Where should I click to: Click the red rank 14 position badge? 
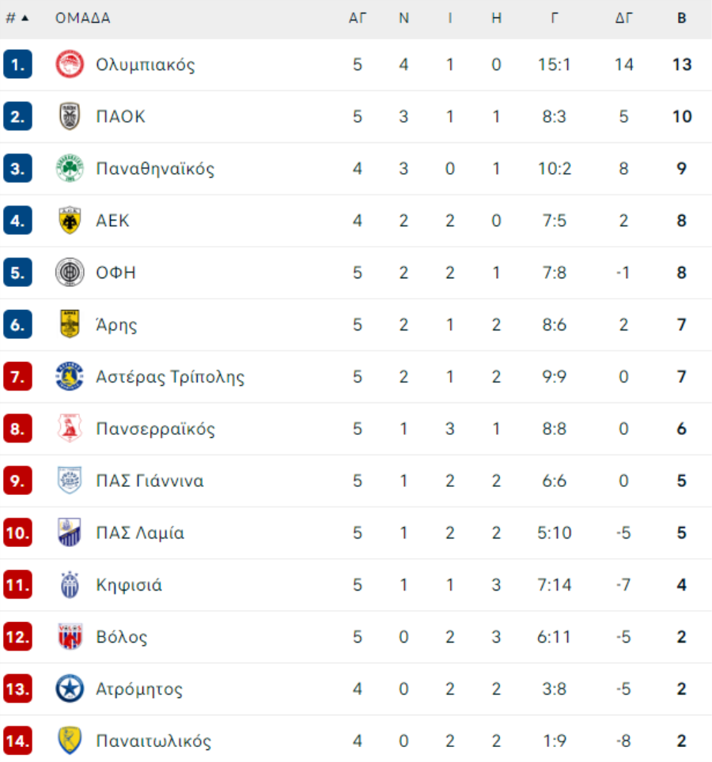pyautogui.click(x=17, y=741)
